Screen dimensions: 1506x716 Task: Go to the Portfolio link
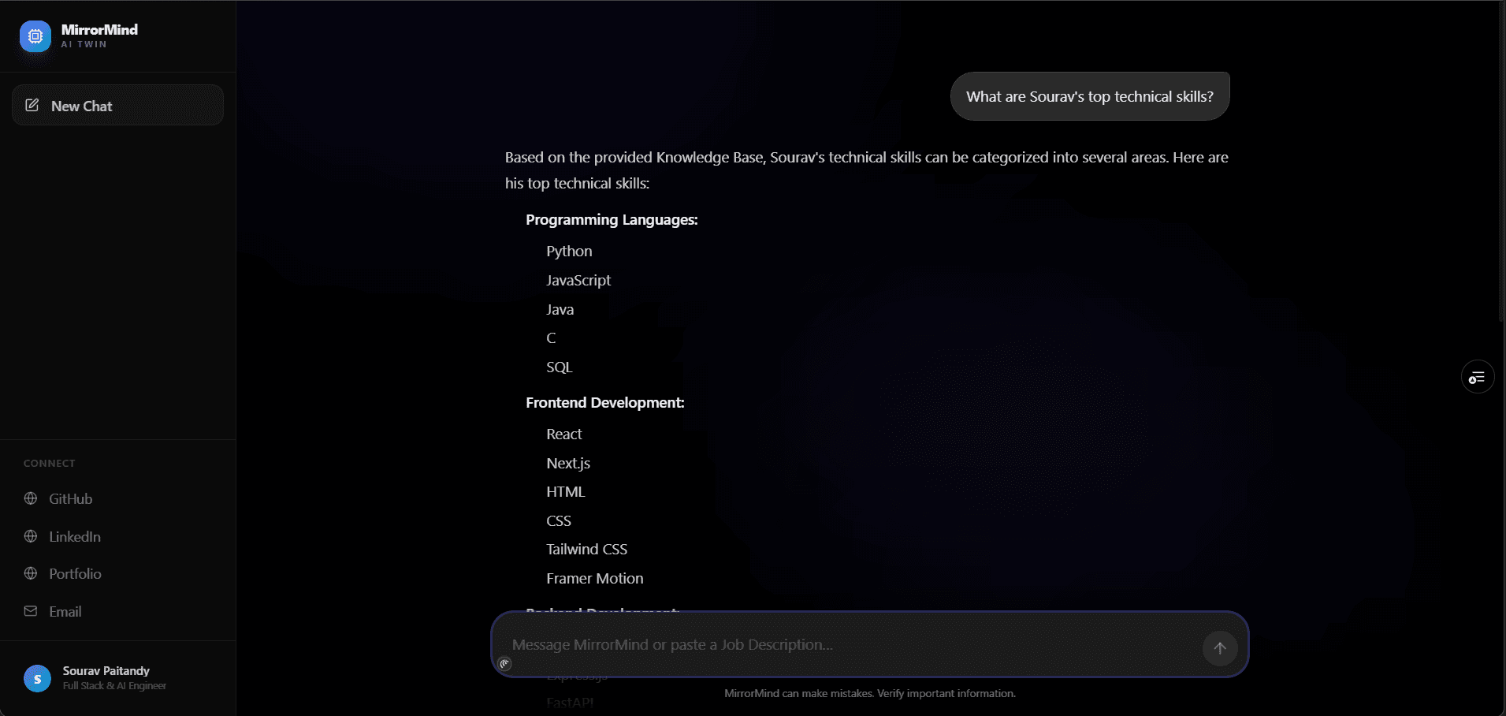coord(75,573)
